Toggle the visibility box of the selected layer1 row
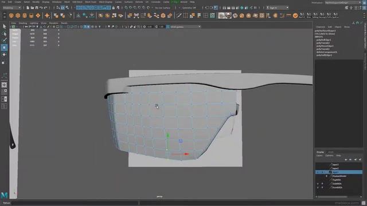367x206 pixels. [x=318, y=172]
